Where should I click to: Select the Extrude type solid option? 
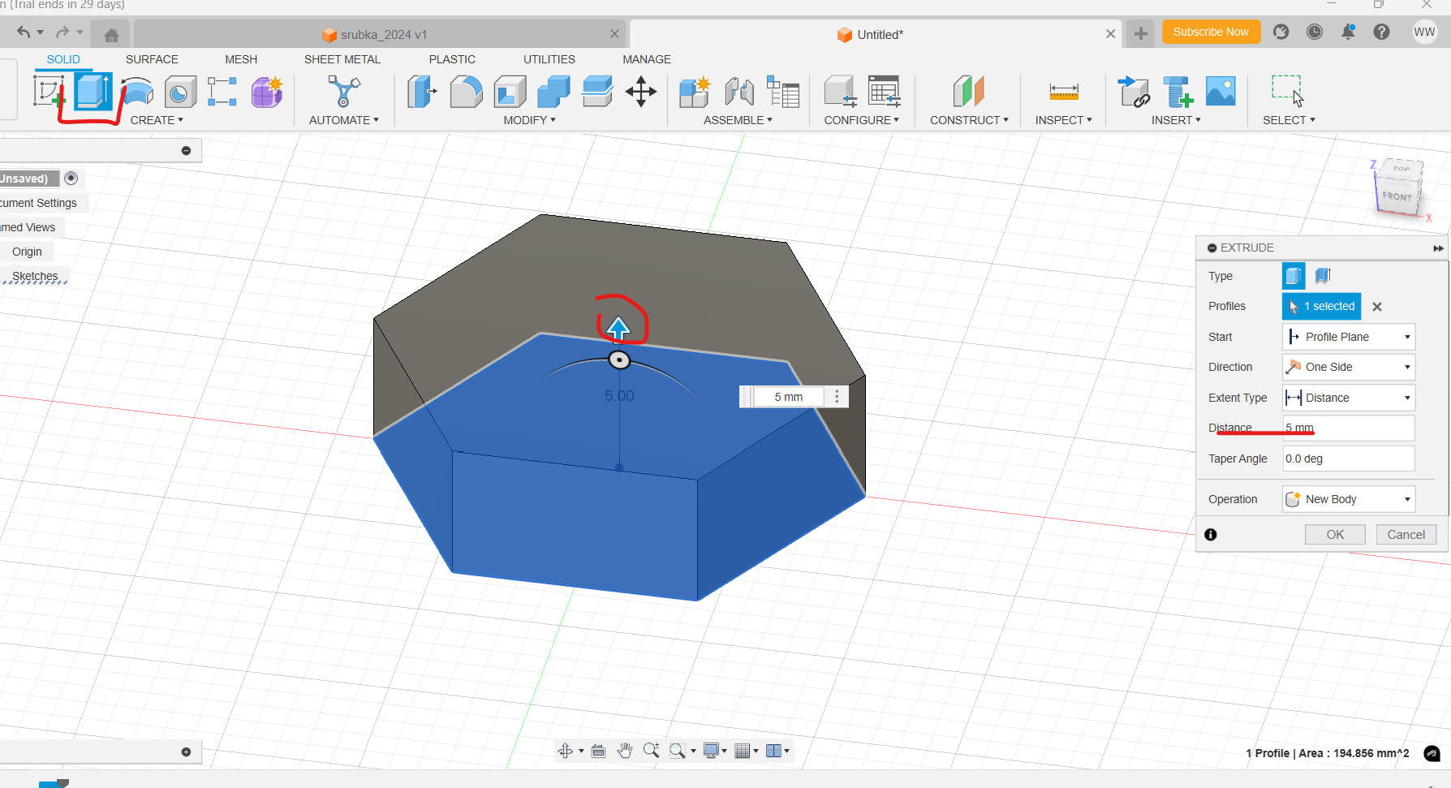(x=1294, y=276)
